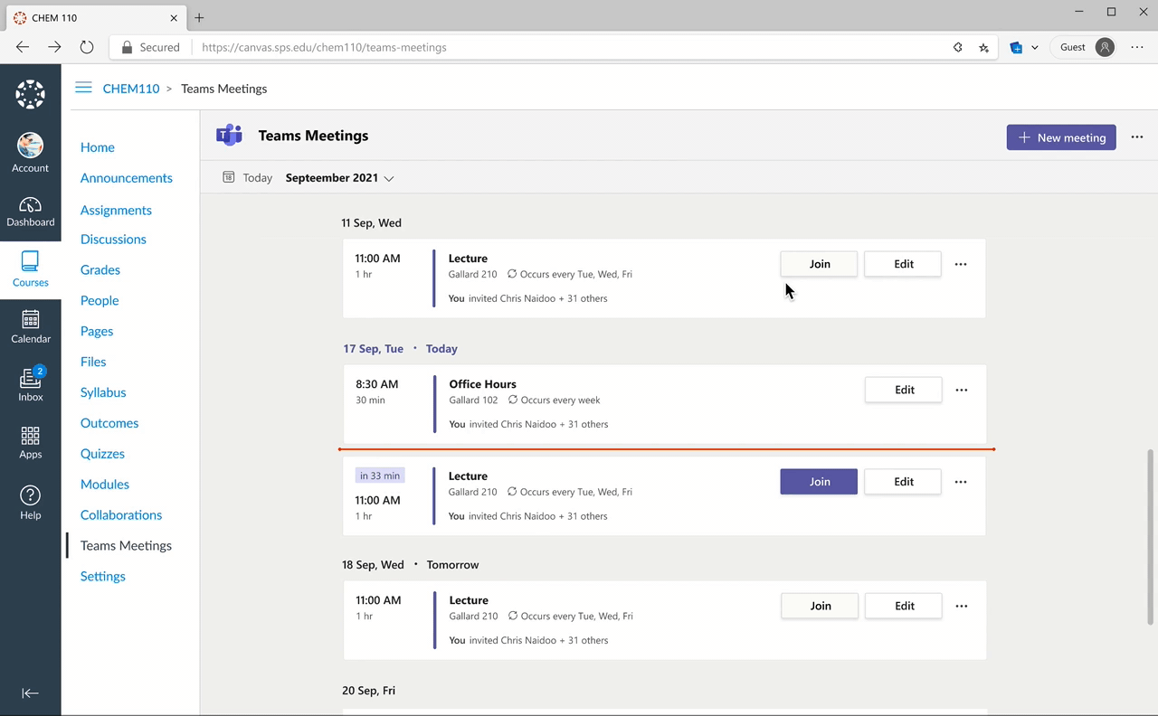The image size is (1158, 716).
Task: Collapse the global navigation sidebar arrow
Action: coord(30,693)
